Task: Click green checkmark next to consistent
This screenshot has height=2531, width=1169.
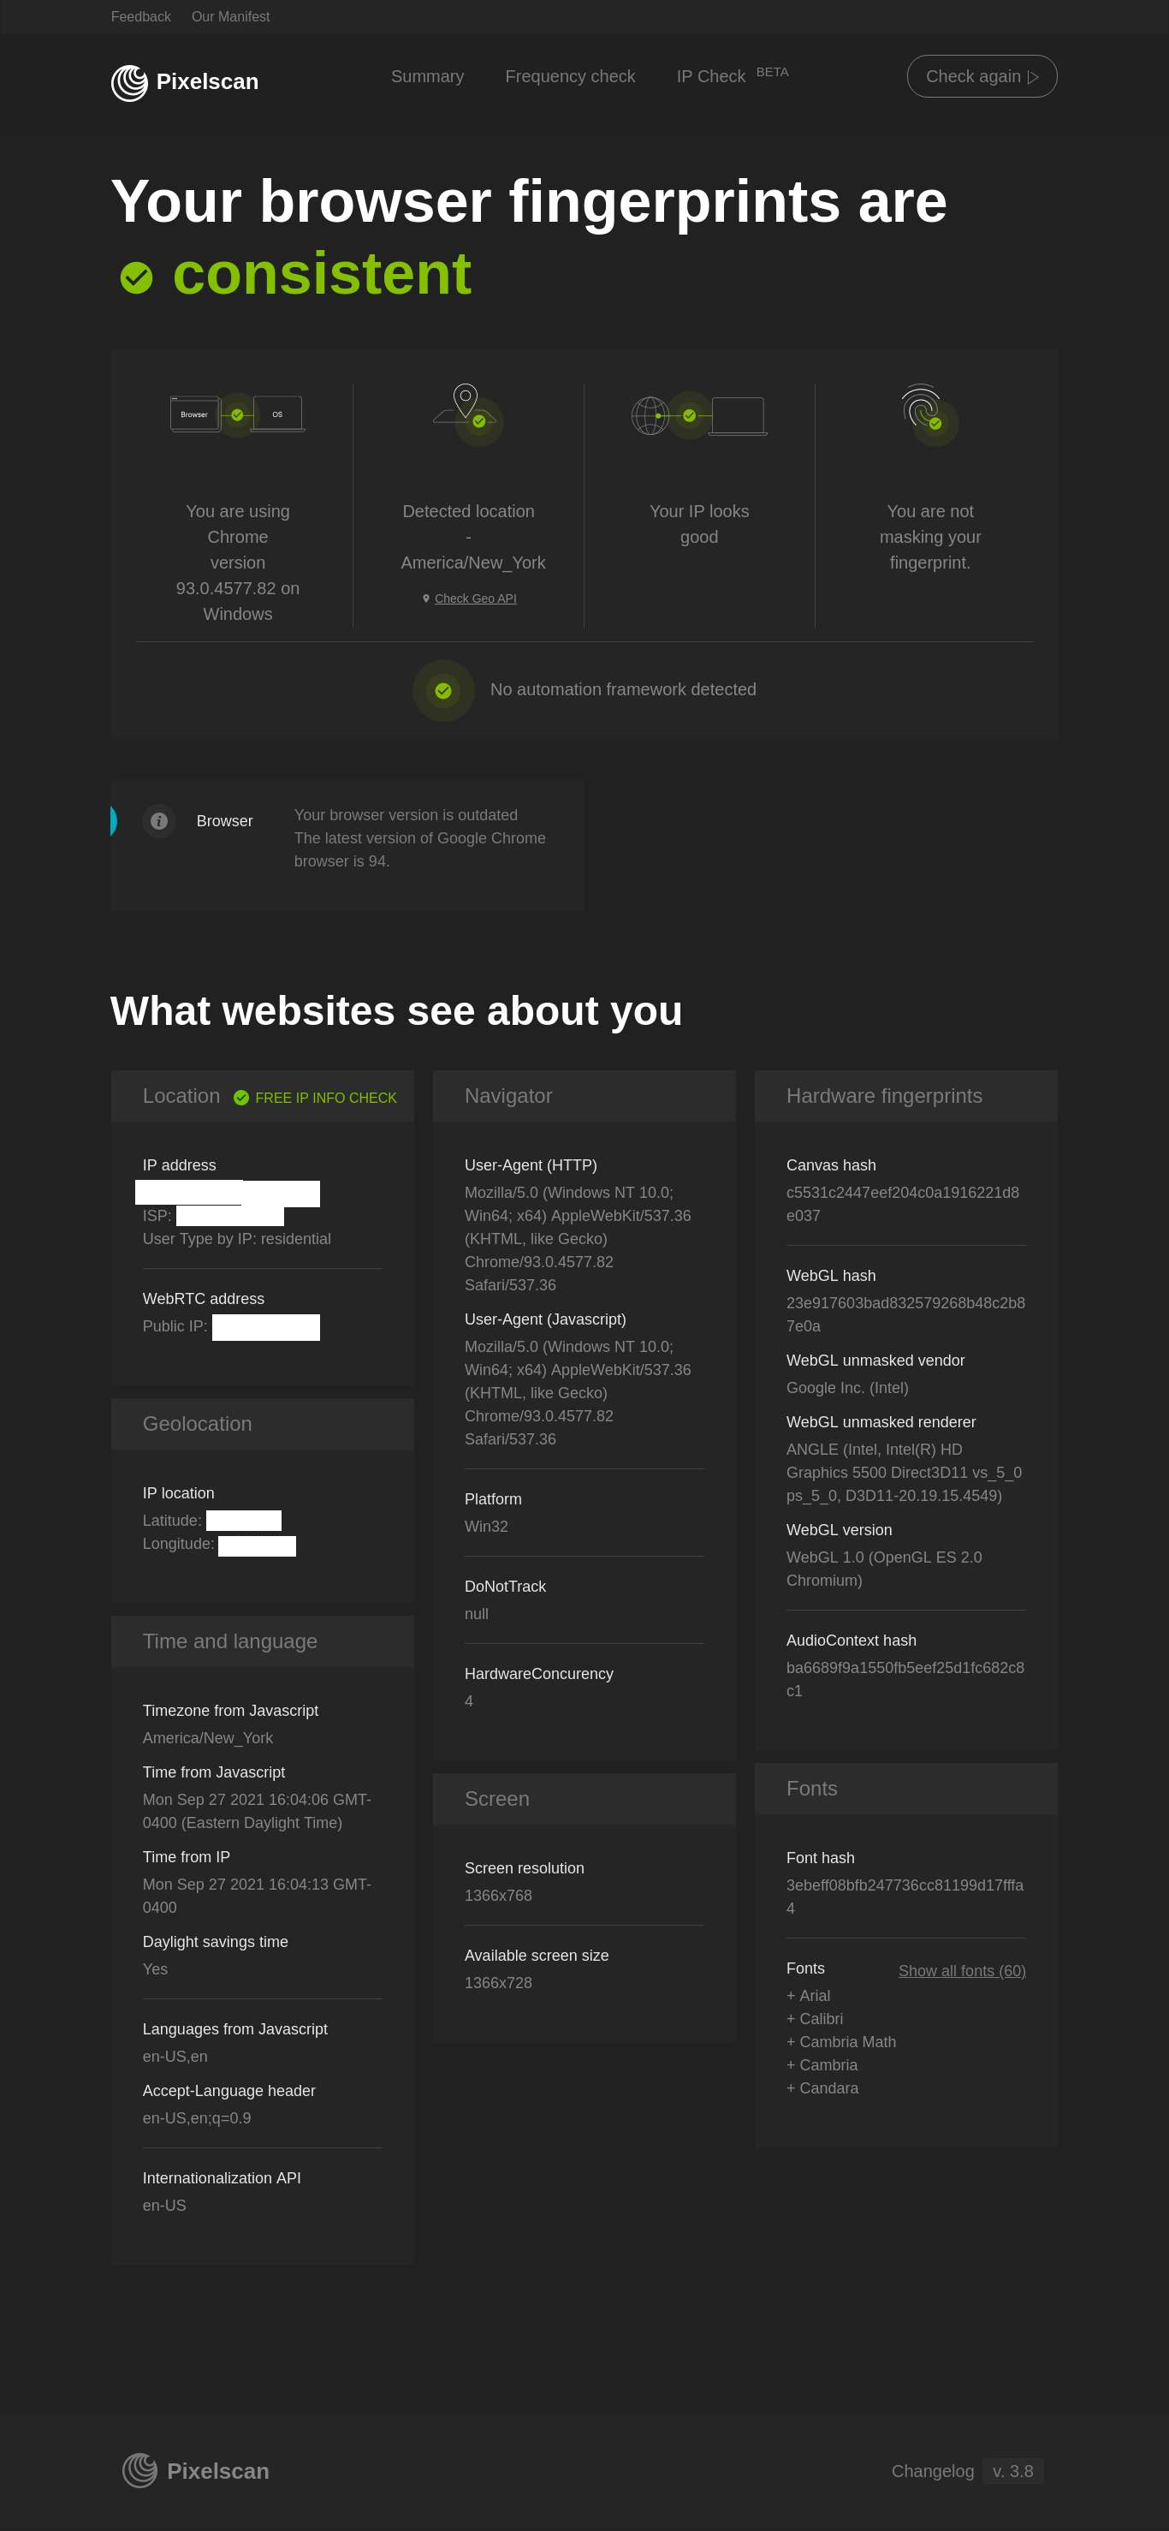Action: (137, 278)
